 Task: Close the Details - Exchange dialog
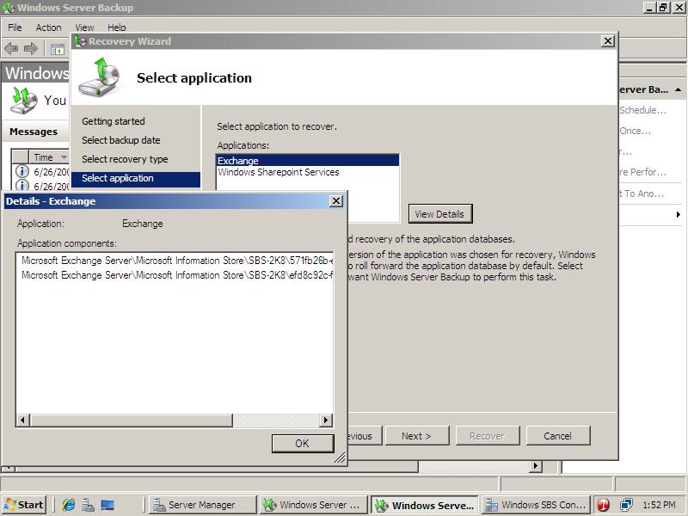[x=335, y=201]
